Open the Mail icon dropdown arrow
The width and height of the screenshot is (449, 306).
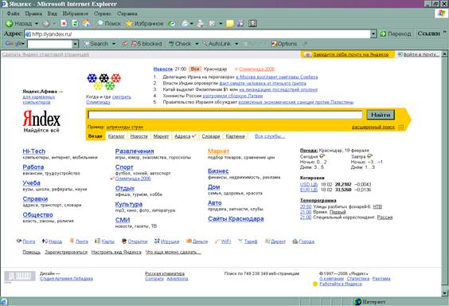click(x=192, y=23)
